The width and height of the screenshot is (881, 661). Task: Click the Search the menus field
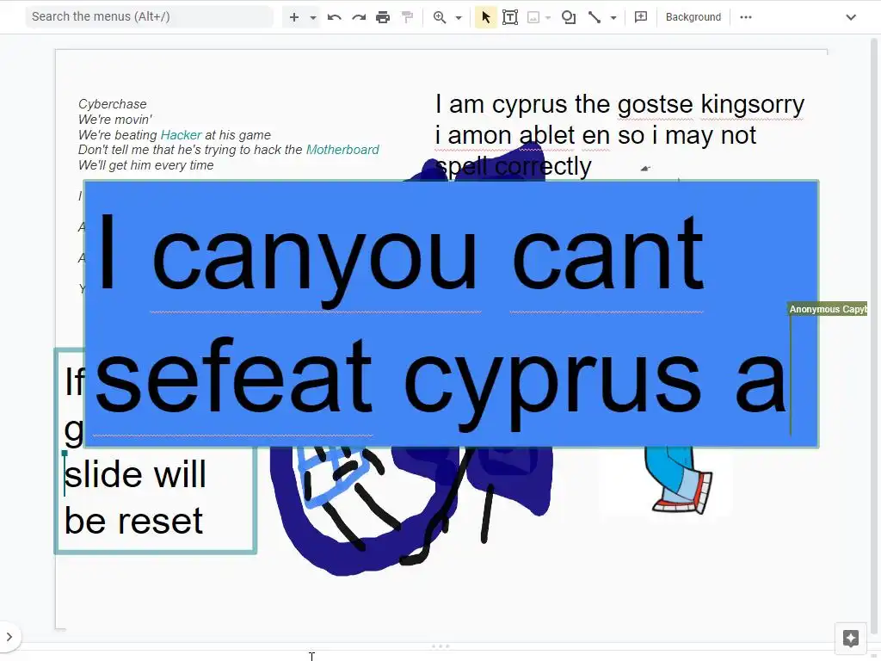(149, 17)
